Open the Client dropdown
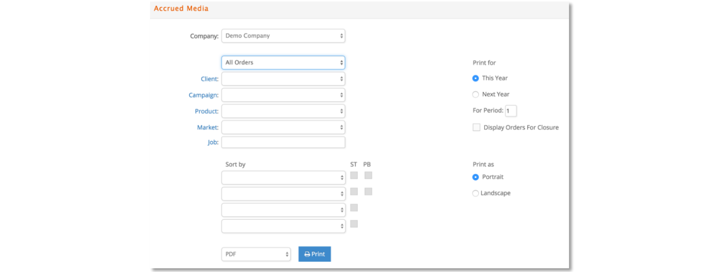Screen dimensions: 727x272 (x=283, y=79)
